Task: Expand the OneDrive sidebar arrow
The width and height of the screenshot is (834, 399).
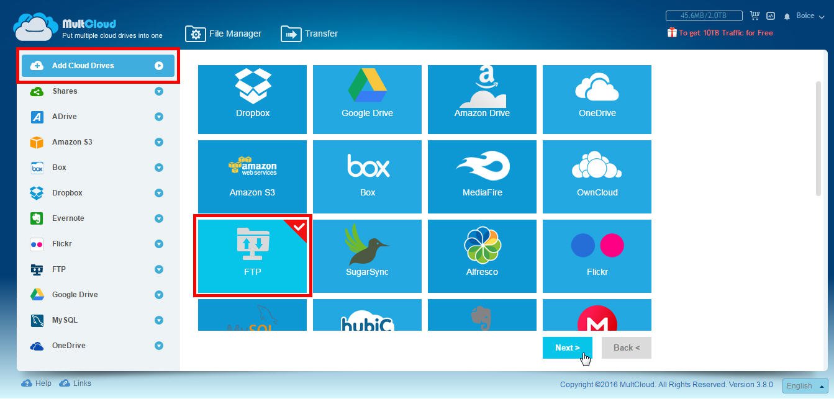Action: (159, 346)
